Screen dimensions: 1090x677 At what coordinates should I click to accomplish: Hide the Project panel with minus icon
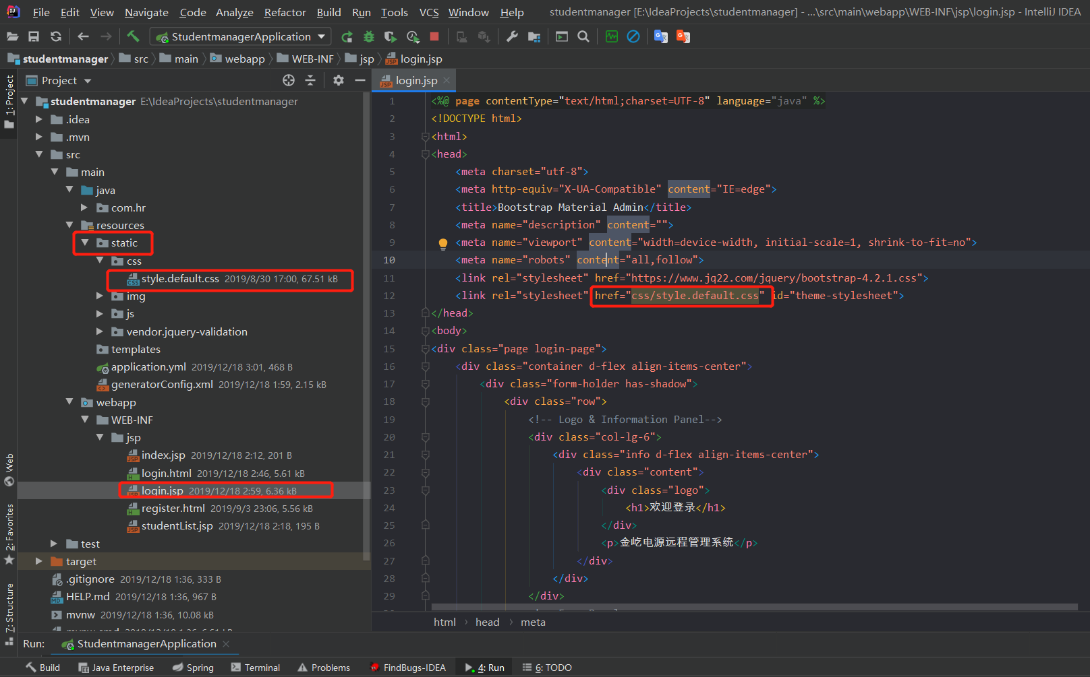tap(360, 80)
